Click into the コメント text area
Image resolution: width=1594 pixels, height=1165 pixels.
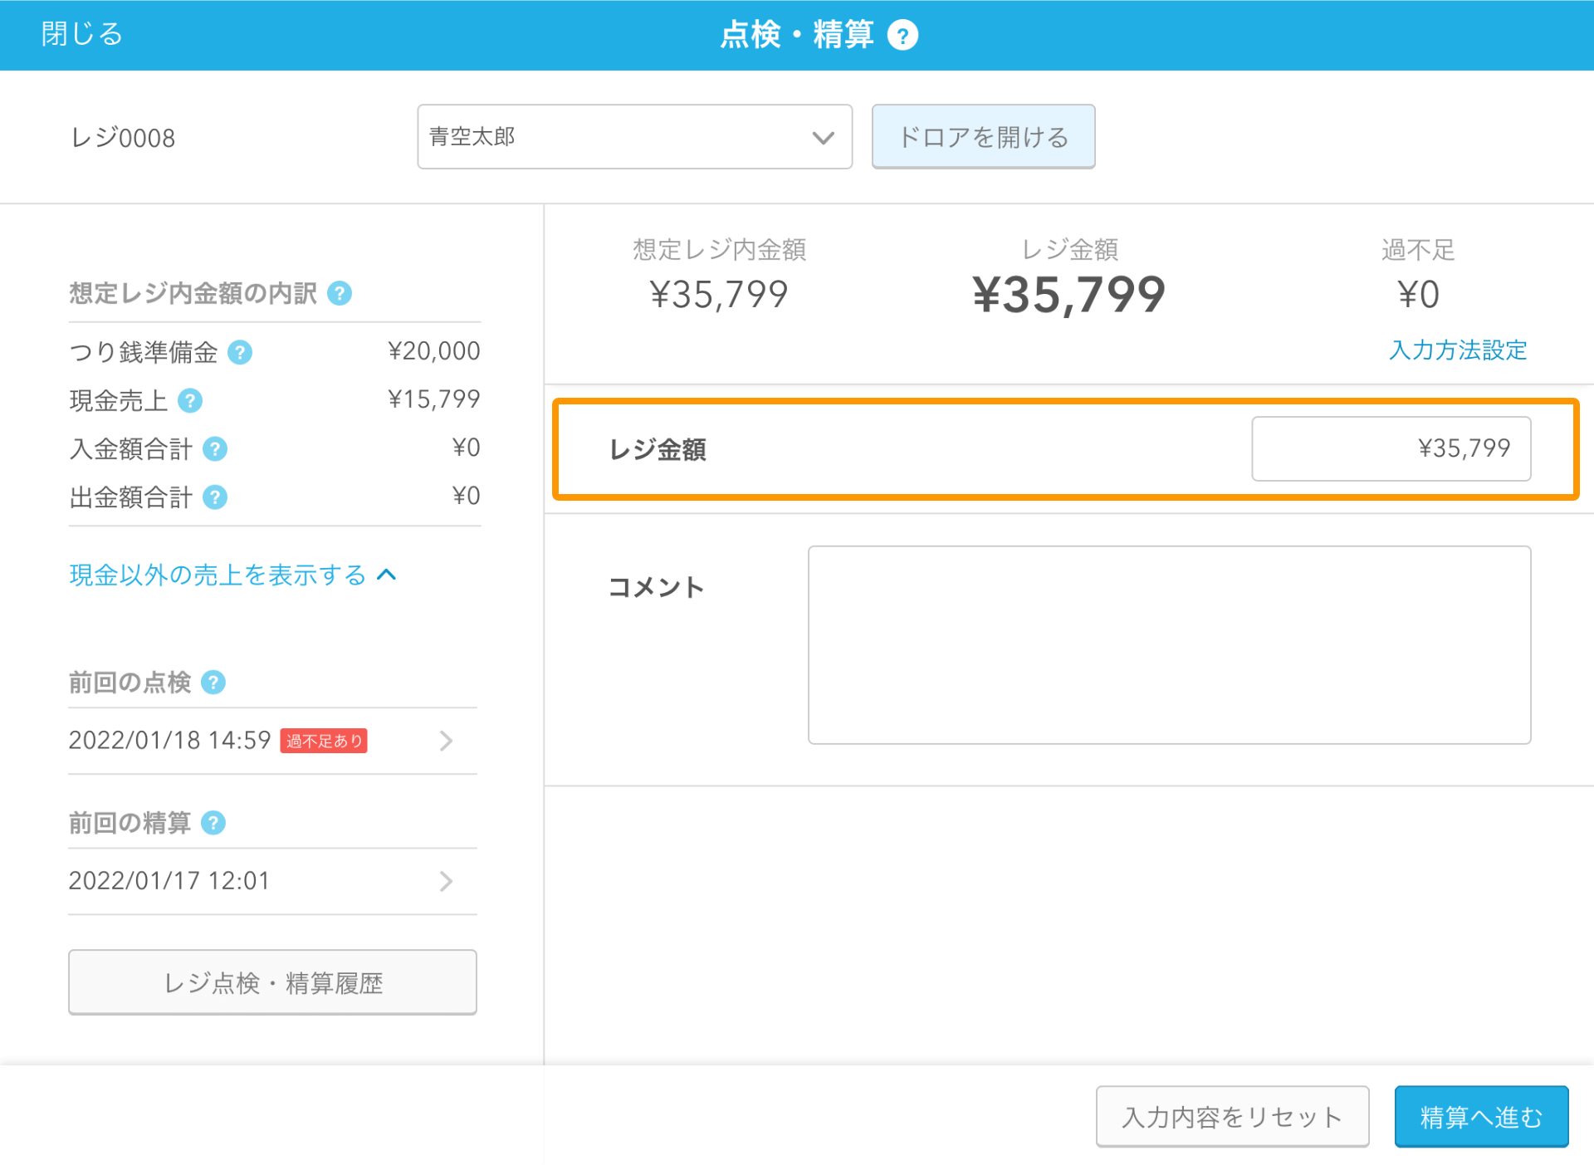tap(1169, 644)
